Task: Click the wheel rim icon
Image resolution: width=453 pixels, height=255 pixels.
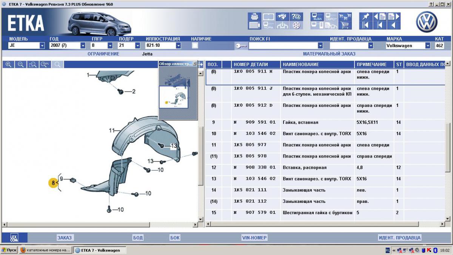Action: (x=296, y=25)
